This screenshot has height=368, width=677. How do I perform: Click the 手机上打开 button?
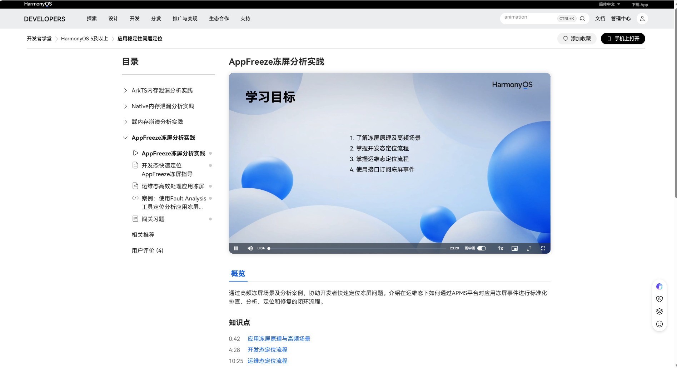point(623,39)
